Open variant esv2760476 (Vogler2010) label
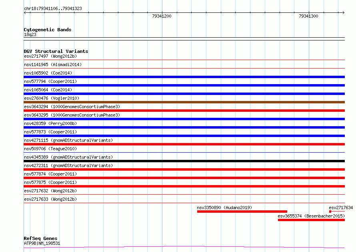The width and height of the screenshot is (356, 252). point(52,98)
